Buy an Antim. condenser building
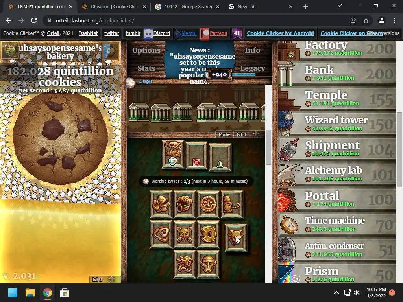403x302 pixels. [337, 249]
